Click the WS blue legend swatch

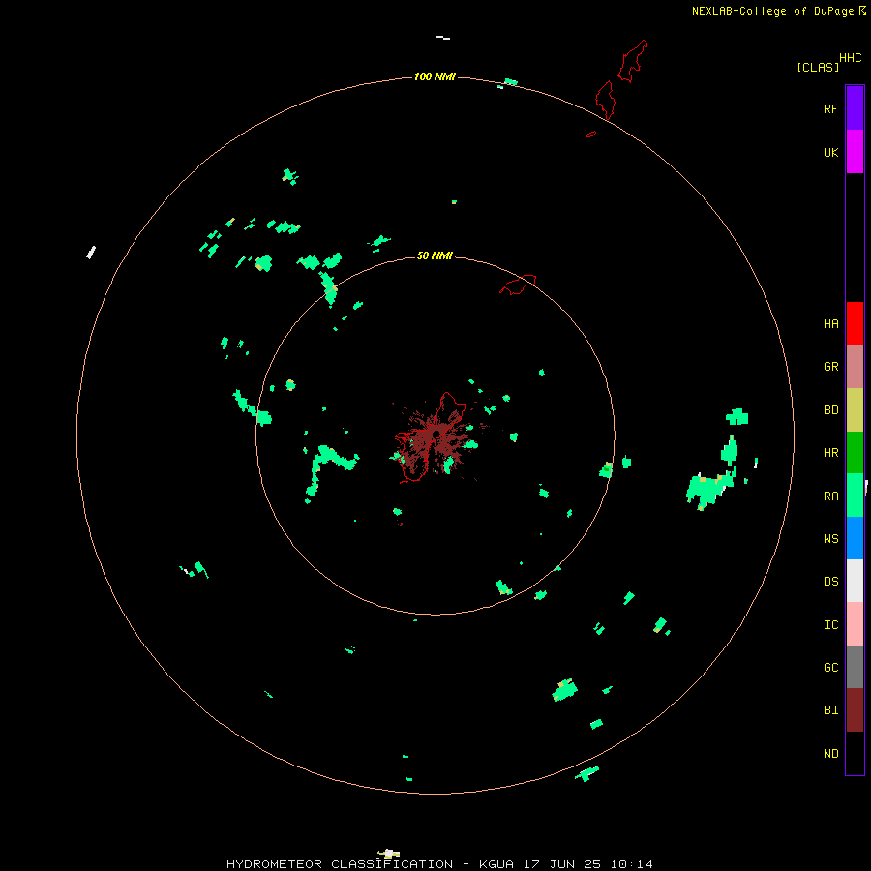pyautogui.click(x=855, y=538)
